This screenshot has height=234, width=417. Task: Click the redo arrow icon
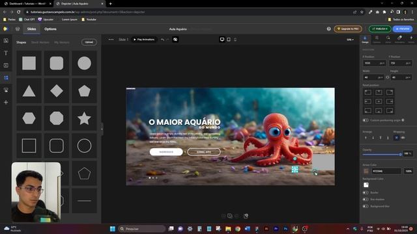pyautogui.click(x=167, y=40)
